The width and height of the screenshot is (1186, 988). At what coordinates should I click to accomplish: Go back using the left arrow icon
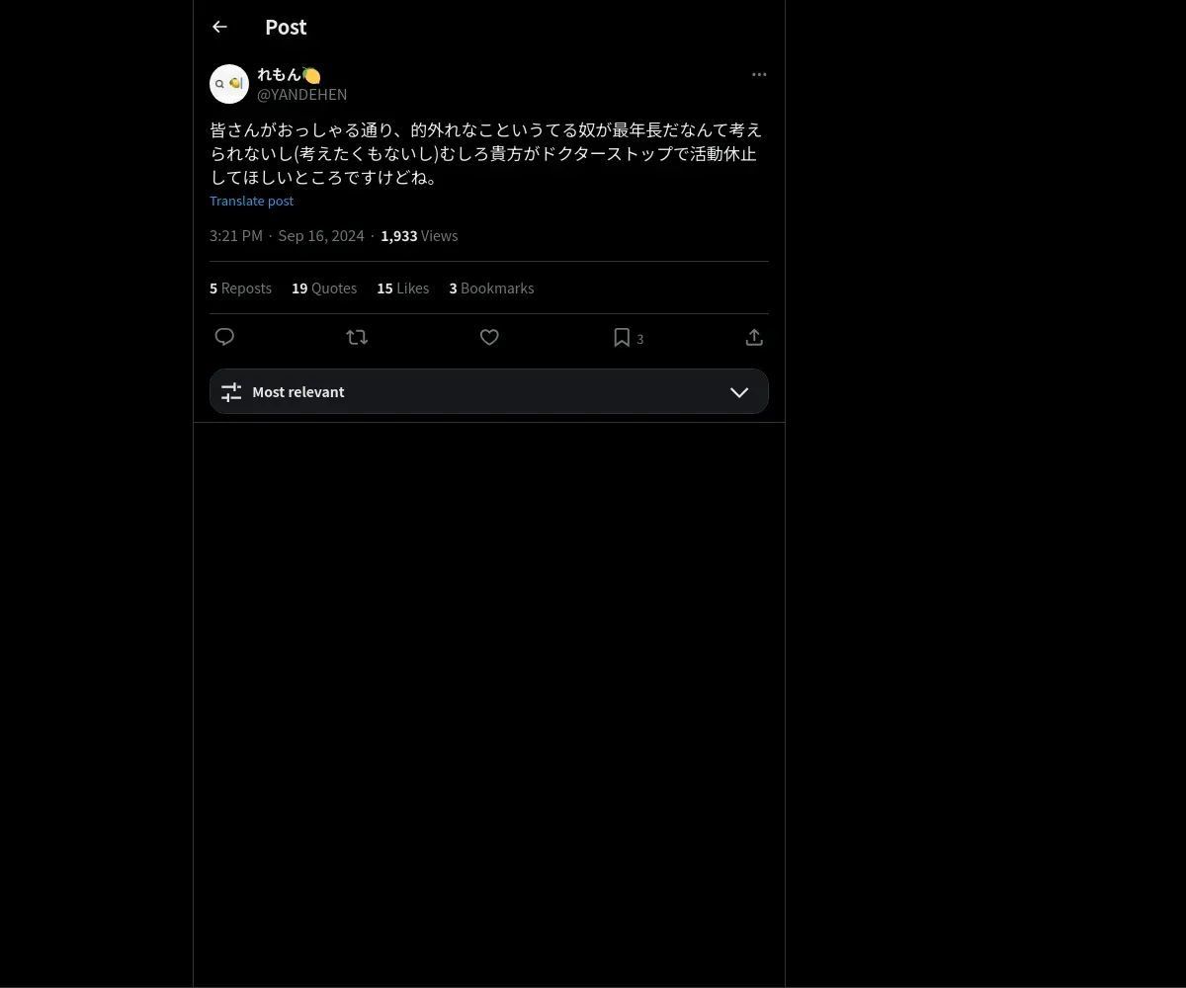click(x=219, y=28)
